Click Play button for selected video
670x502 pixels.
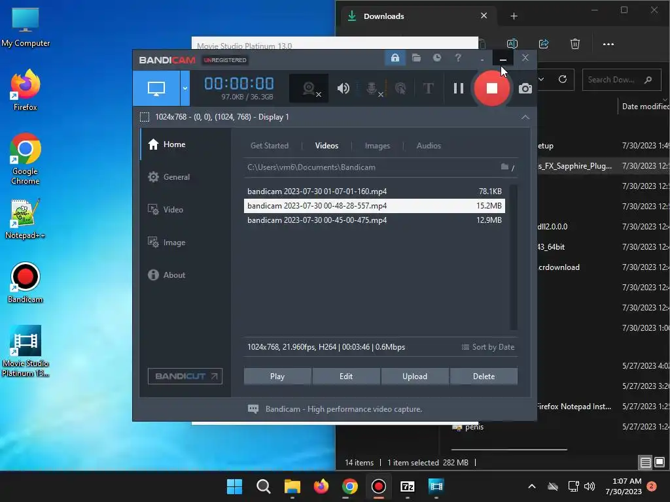point(277,376)
